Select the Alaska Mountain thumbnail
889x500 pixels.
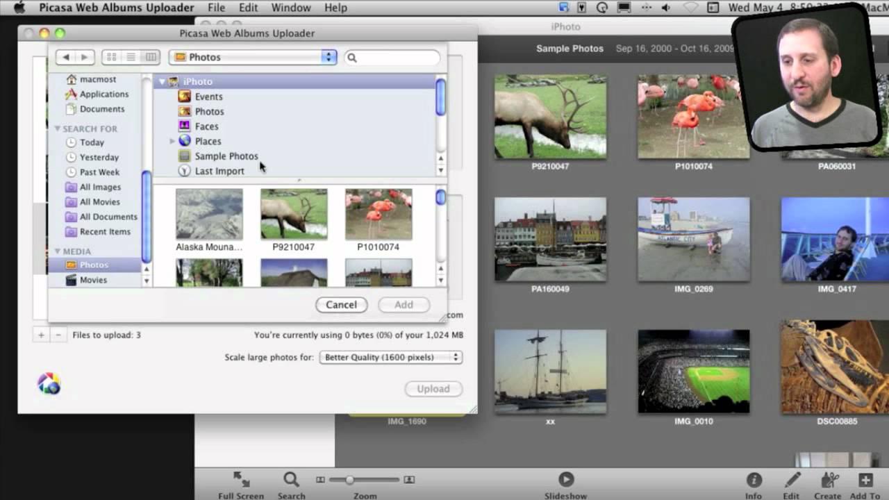pos(209,214)
